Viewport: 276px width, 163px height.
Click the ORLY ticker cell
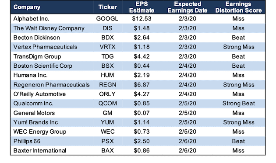[x=107, y=94]
